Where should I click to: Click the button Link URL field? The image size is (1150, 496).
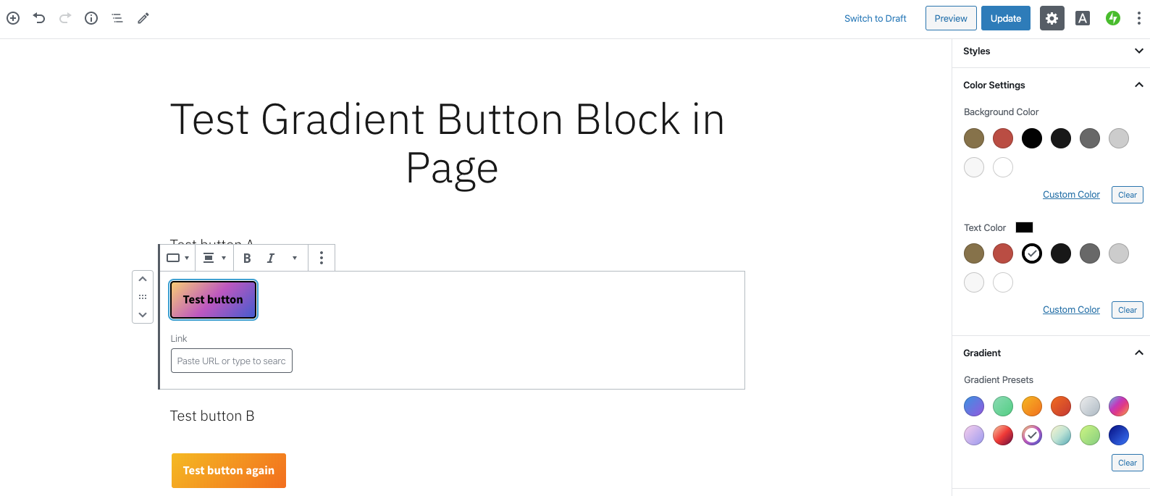pyautogui.click(x=231, y=361)
